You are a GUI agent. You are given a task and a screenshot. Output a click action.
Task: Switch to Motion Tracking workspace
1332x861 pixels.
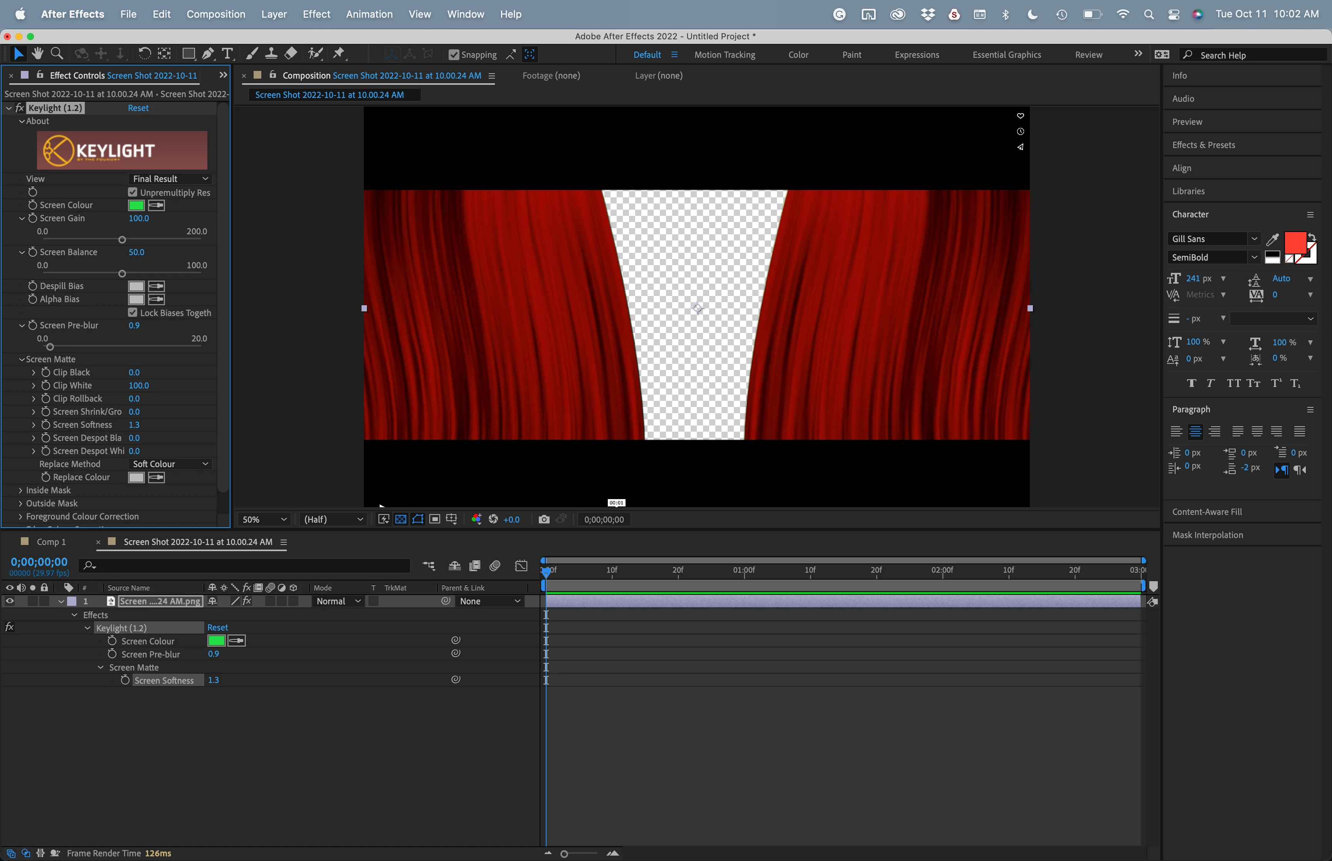point(725,55)
